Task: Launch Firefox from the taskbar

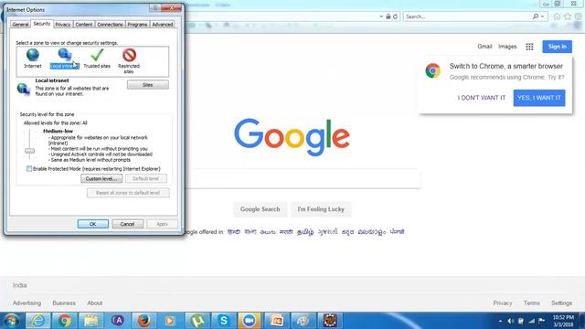Action: [x=144, y=321]
